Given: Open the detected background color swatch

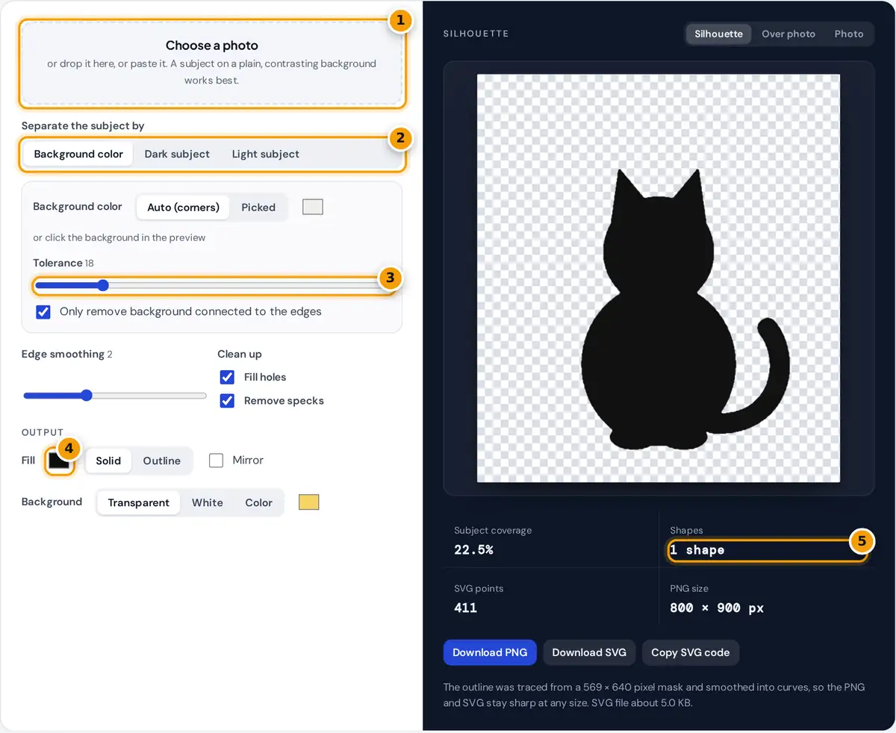Looking at the screenshot, I should pyautogui.click(x=312, y=207).
